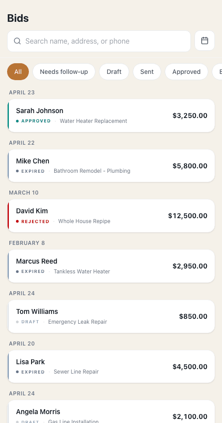Click the APPROVED status label on Sarah Johnson's bid
The image size is (222, 423).
coord(36,121)
